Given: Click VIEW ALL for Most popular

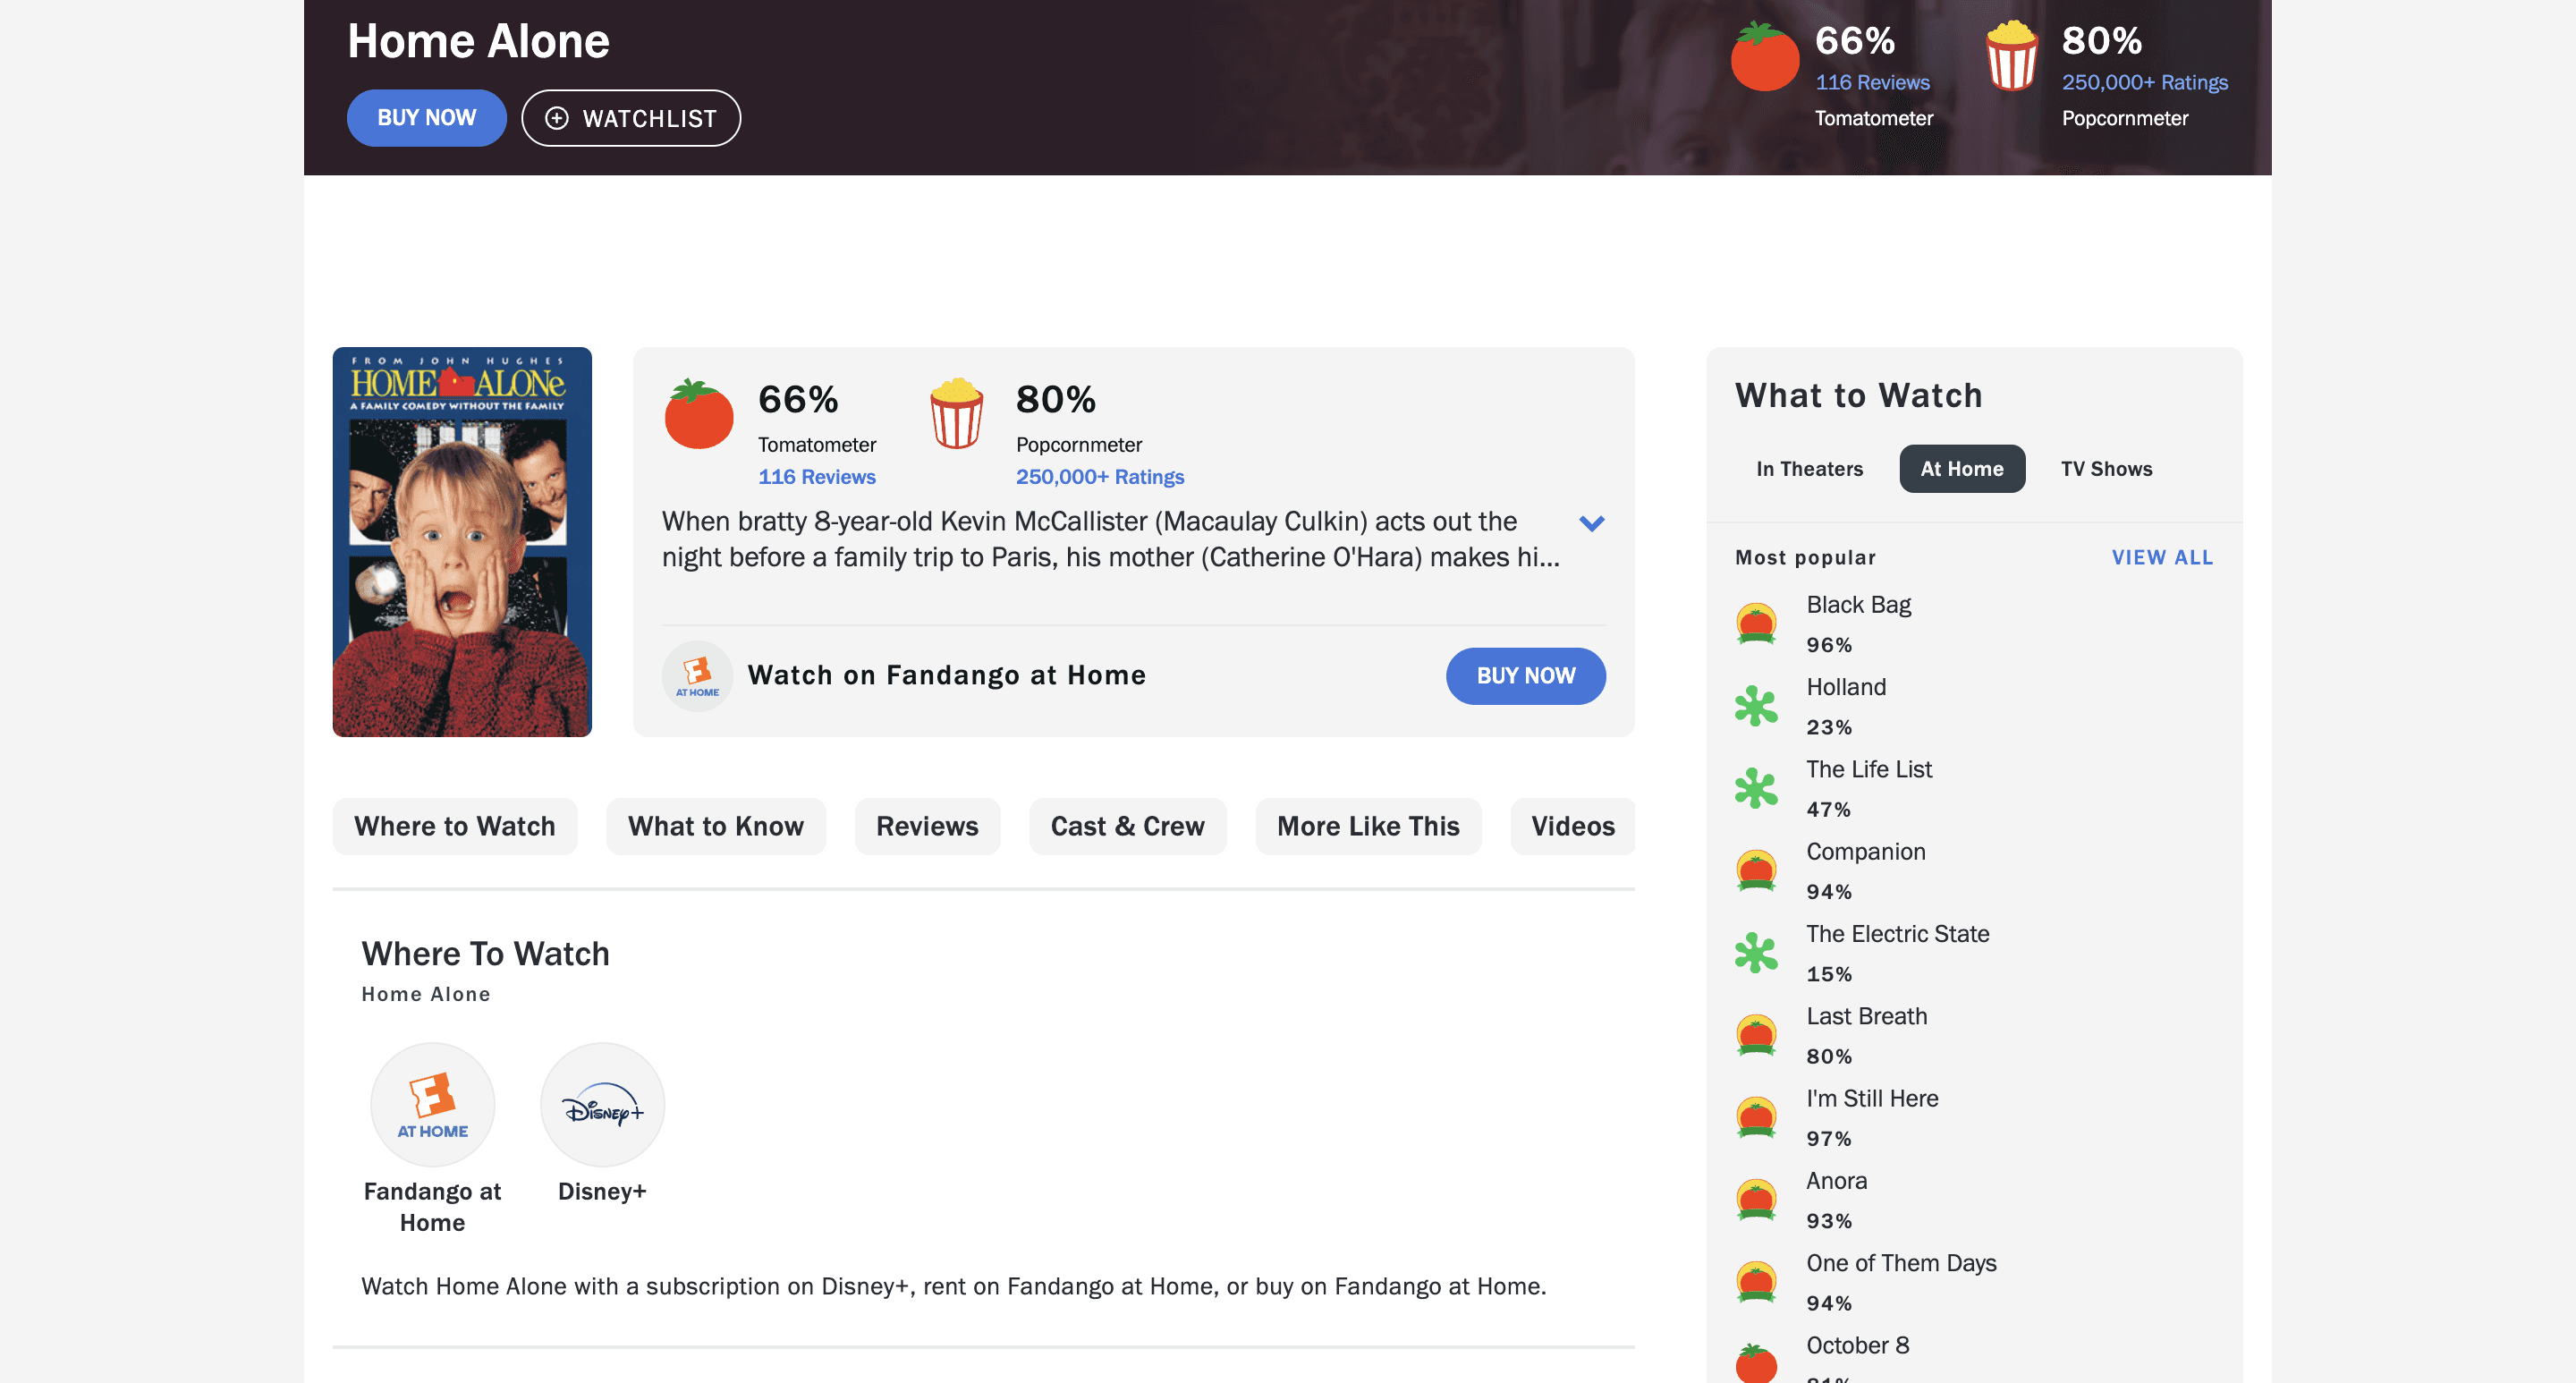Looking at the screenshot, I should click(2162, 557).
